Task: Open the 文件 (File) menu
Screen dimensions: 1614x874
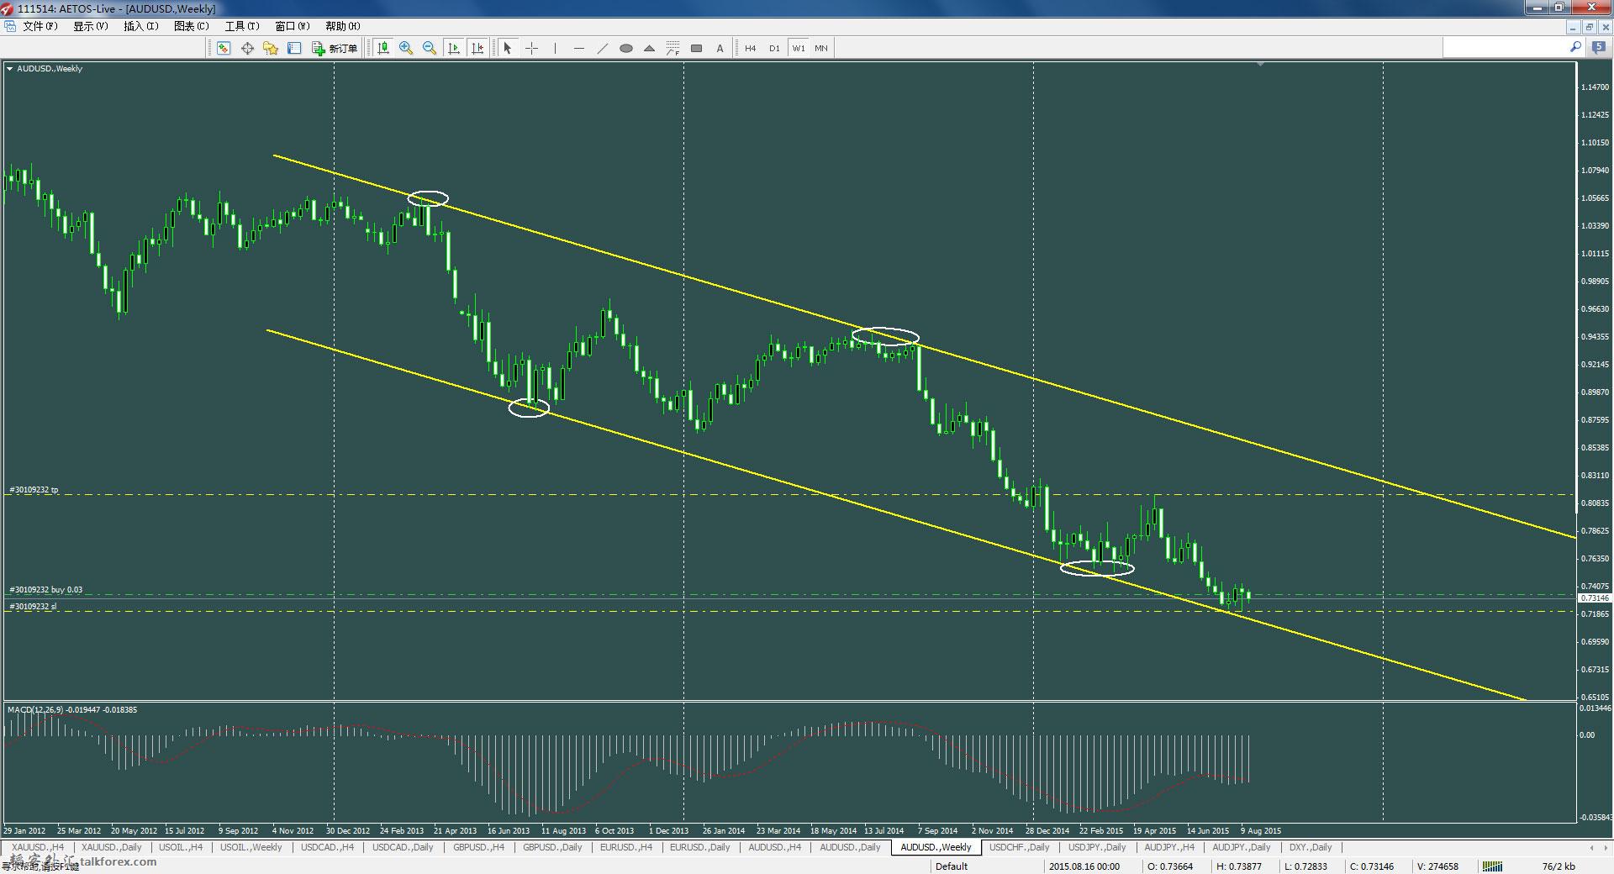Action: [x=40, y=26]
